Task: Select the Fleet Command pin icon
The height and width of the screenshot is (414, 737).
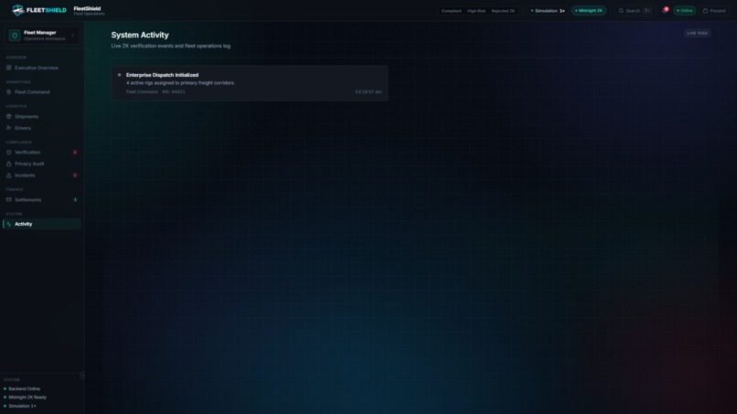Action: pyautogui.click(x=8, y=92)
